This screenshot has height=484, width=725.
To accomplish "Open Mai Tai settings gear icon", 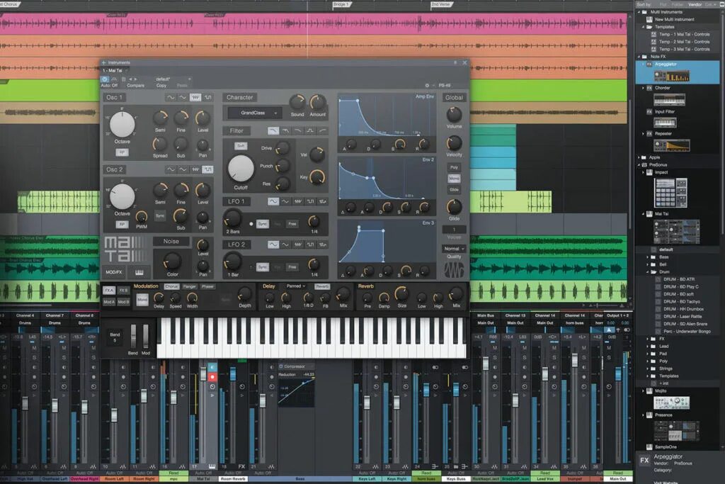I will point(427,86).
